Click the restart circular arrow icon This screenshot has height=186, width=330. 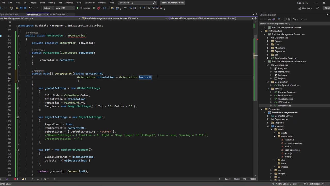104,8
